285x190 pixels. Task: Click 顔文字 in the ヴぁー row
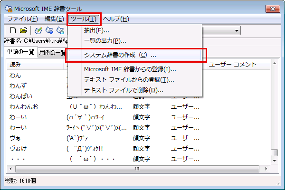(x=142, y=138)
